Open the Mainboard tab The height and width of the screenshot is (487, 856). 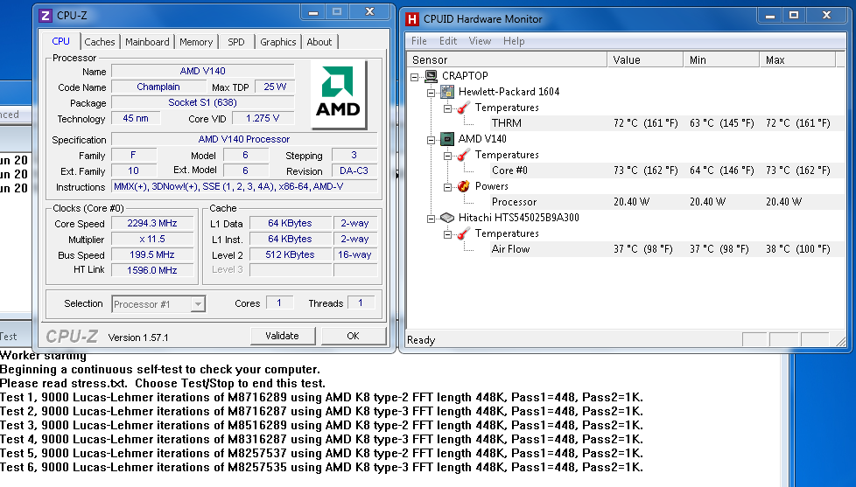click(x=147, y=42)
